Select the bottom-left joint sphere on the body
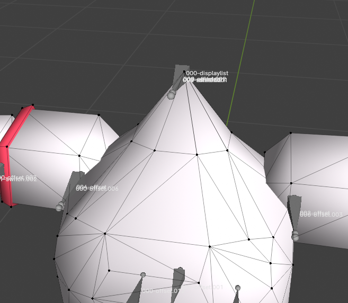This screenshot has height=303, width=348. tap(142, 275)
